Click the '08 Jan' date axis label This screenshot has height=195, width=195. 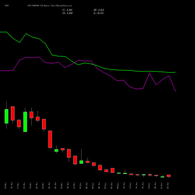112,186
